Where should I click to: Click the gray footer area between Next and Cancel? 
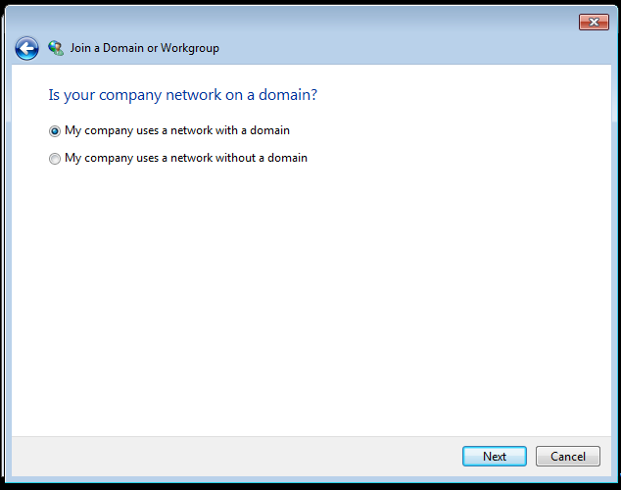531,457
